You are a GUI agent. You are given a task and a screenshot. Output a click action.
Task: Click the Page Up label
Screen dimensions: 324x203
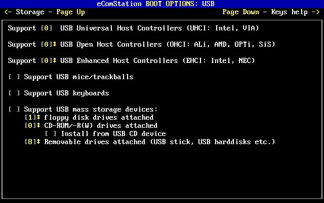pos(70,12)
